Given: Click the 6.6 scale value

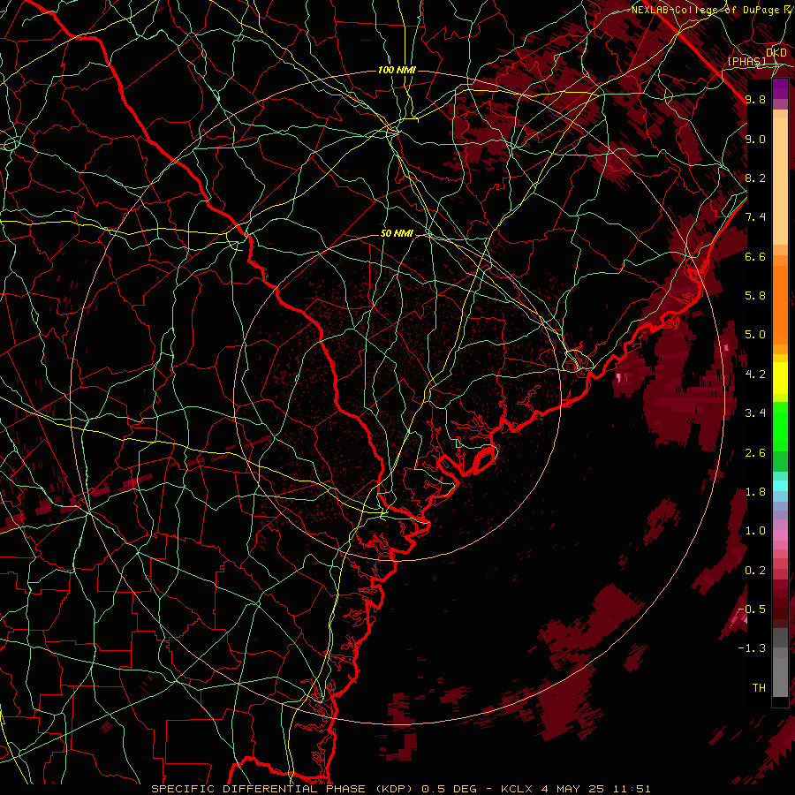Looking at the screenshot, I should point(755,256).
